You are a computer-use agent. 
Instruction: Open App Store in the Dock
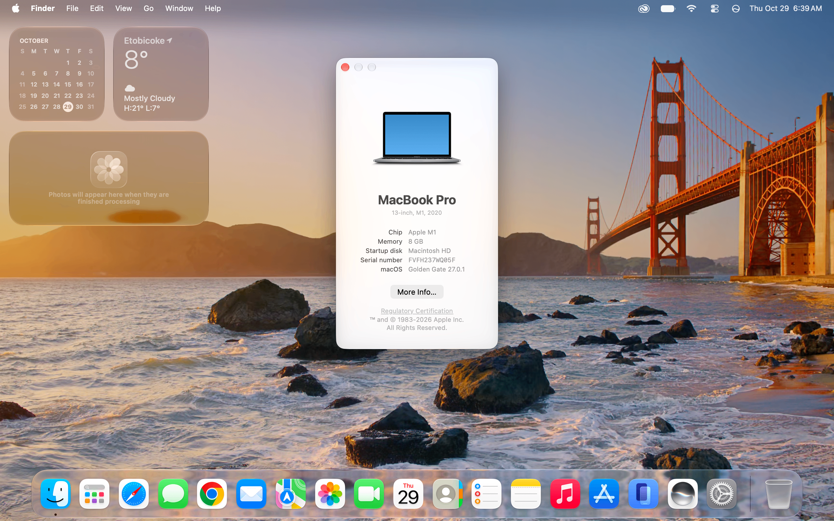[x=604, y=494]
